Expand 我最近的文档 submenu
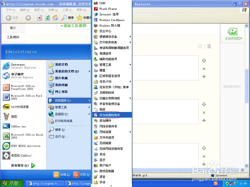Image resolution: width=250 pixels, height=187 pixels. 69,71
